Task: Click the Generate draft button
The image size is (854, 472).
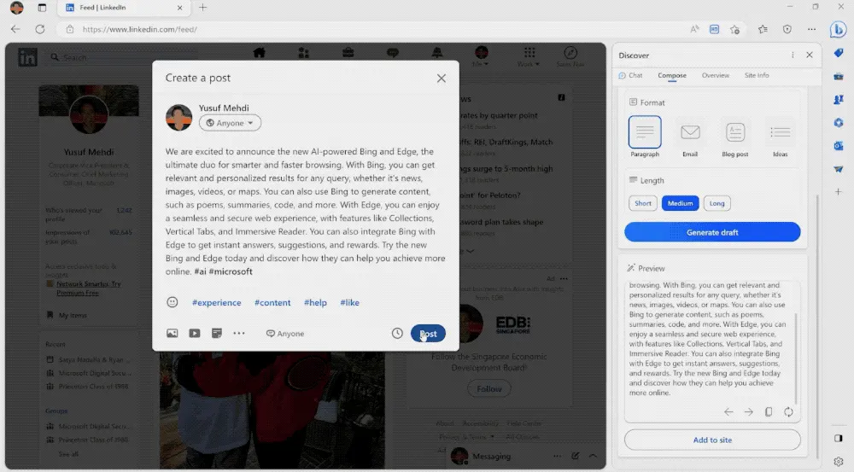Action: pyautogui.click(x=712, y=232)
